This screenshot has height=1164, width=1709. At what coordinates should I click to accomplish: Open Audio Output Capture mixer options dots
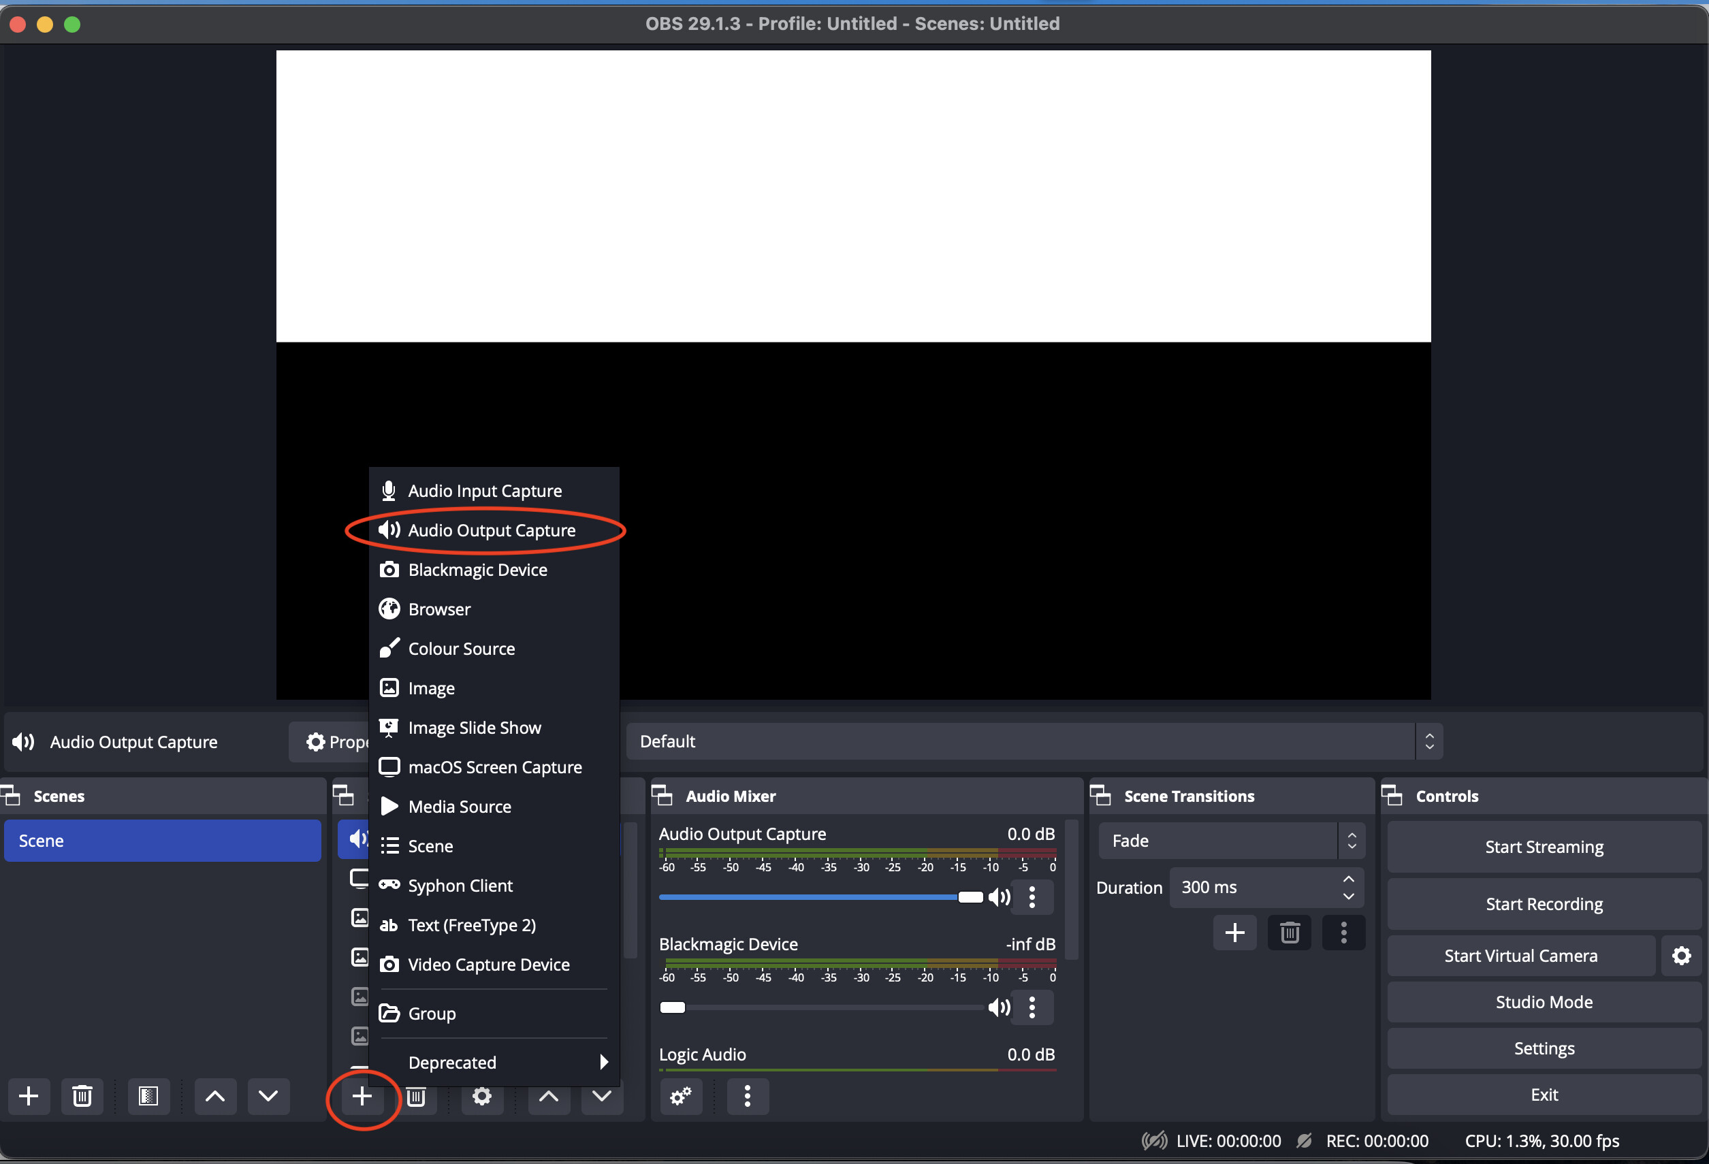(1032, 897)
